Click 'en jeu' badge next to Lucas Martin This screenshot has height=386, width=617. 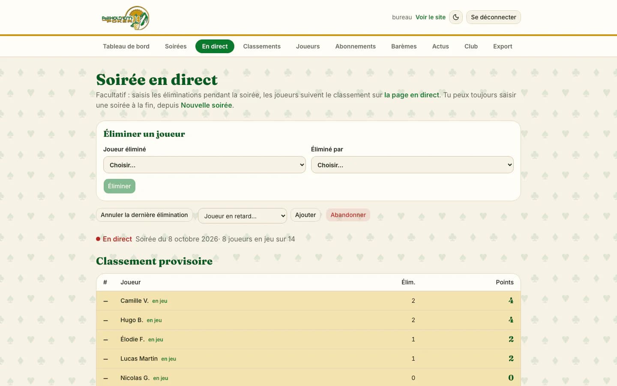[169, 359]
